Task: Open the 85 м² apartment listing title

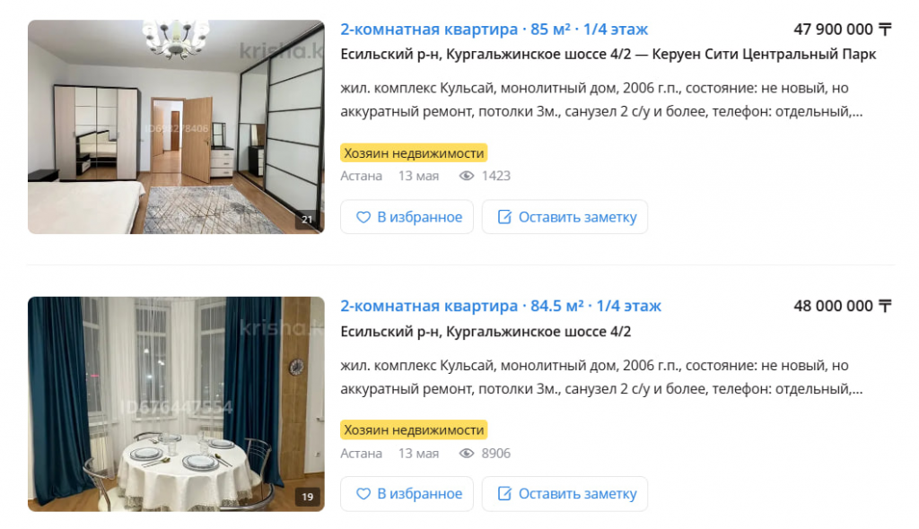Action: click(x=495, y=30)
